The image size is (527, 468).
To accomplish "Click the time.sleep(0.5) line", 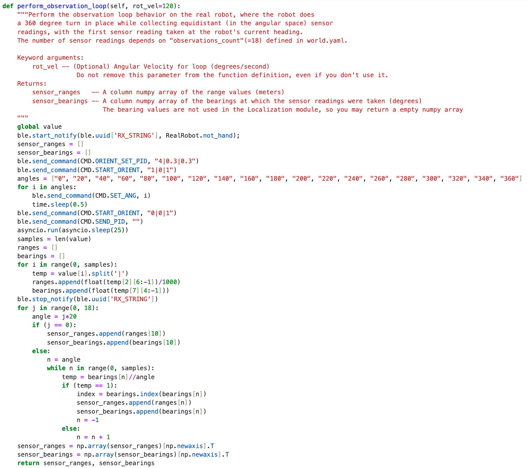I will (x=60, y=204).
